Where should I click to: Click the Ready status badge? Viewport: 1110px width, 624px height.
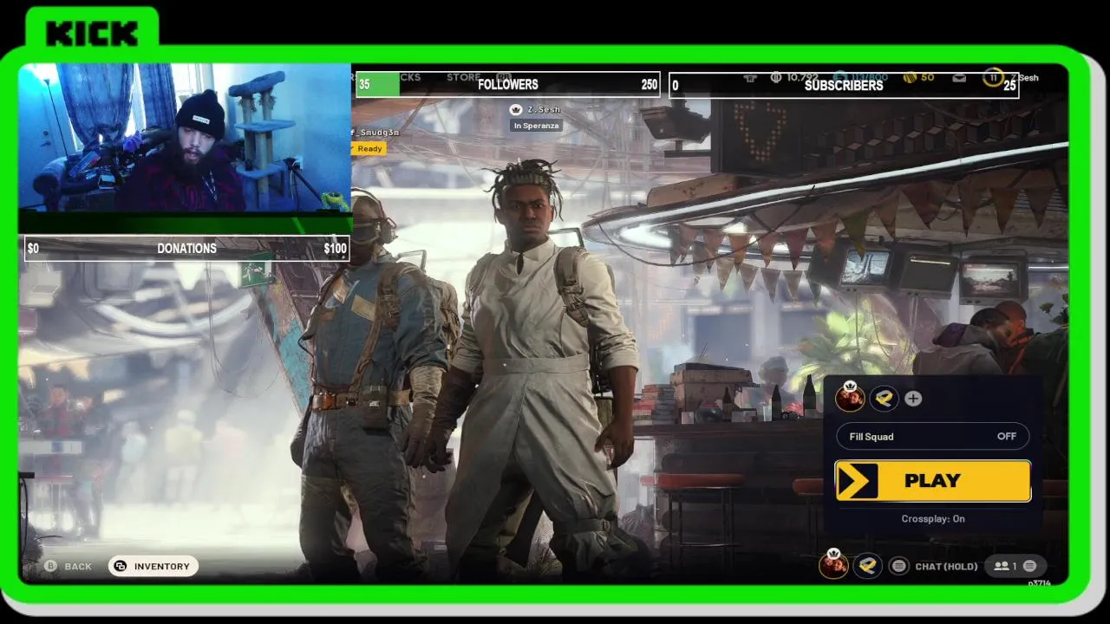tap(369, 149)
